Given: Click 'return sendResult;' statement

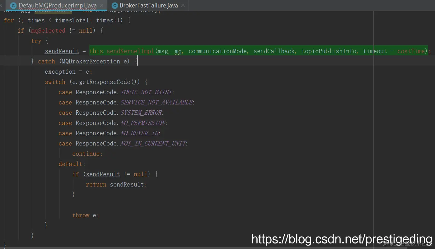Looking at the screenshot, I should click(116, 184).
